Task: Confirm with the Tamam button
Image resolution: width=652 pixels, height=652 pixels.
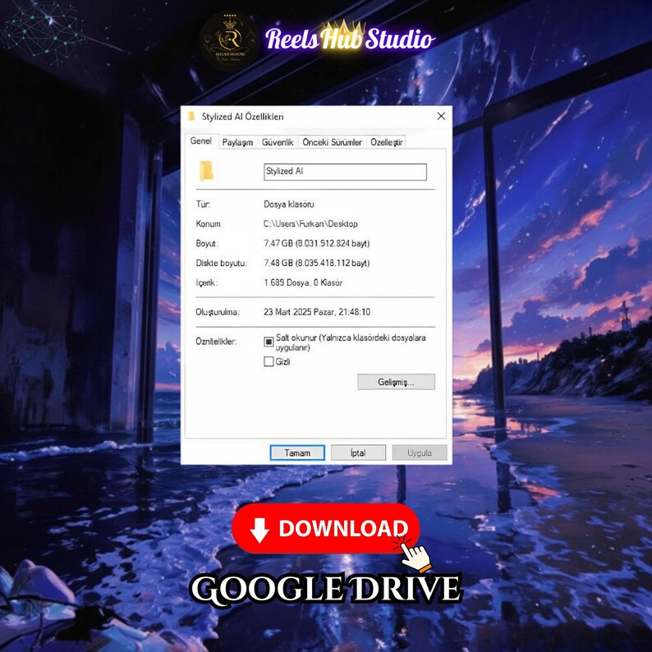Action: 297,452
